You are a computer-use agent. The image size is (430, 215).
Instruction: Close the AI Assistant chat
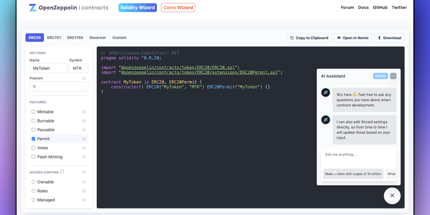tap(392, 196)
